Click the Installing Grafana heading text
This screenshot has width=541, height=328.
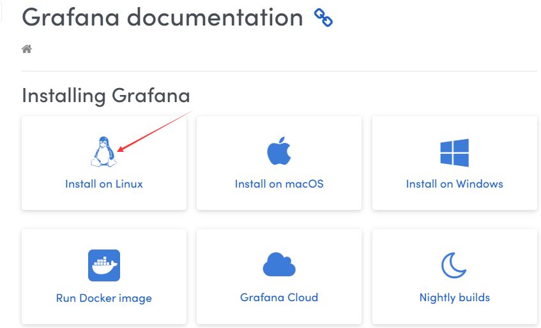[x=106, y=96]
